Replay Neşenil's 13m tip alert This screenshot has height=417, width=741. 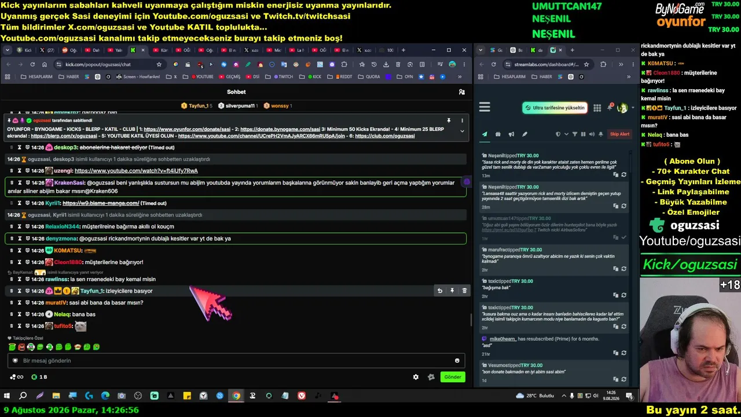point(623,174)
